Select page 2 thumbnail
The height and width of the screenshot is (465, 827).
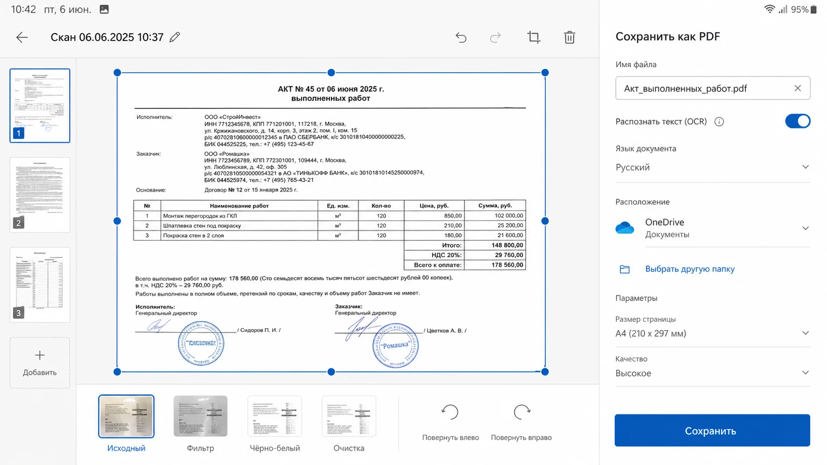[x=40, y=195]
